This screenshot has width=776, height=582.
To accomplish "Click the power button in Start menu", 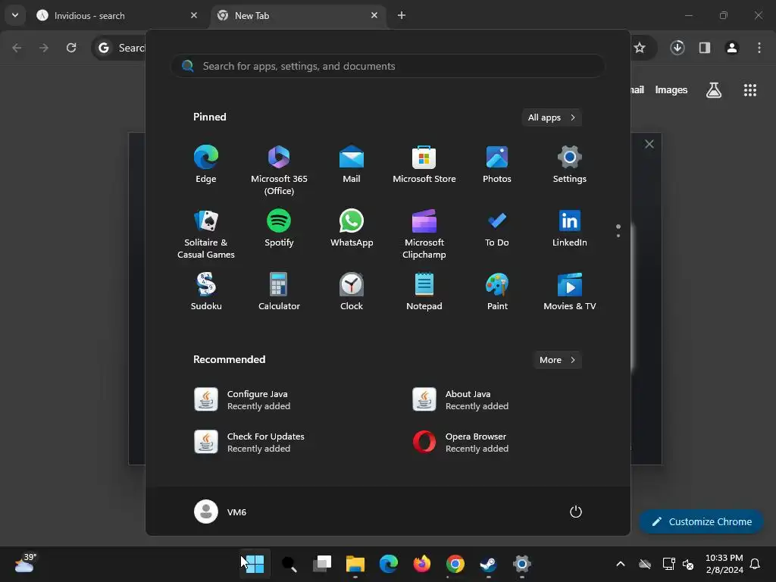I will [576, 512].
